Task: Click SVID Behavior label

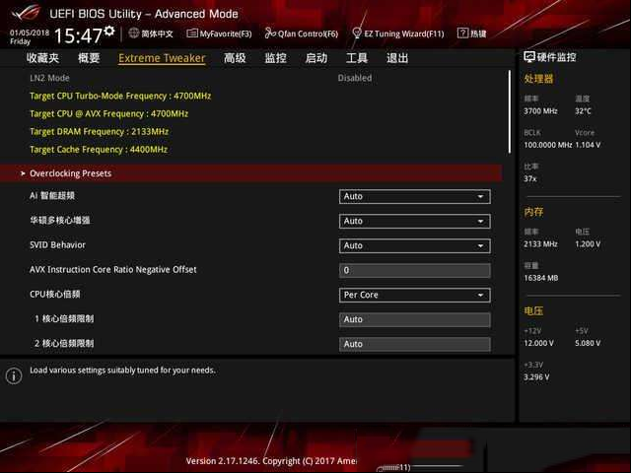Action: coord(57,245)
